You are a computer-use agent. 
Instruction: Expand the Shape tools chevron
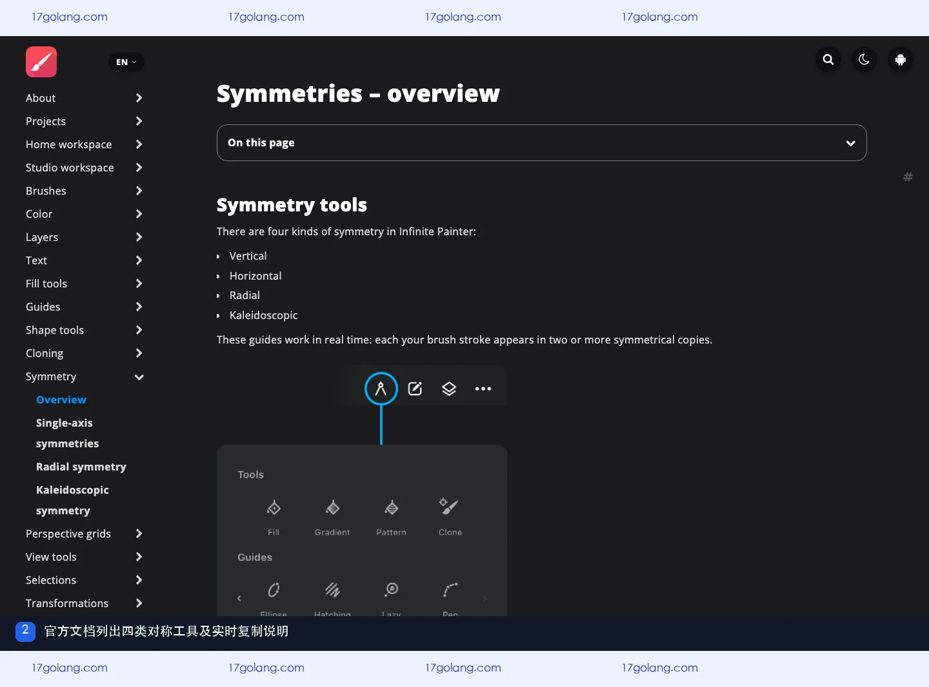[139, 330]
